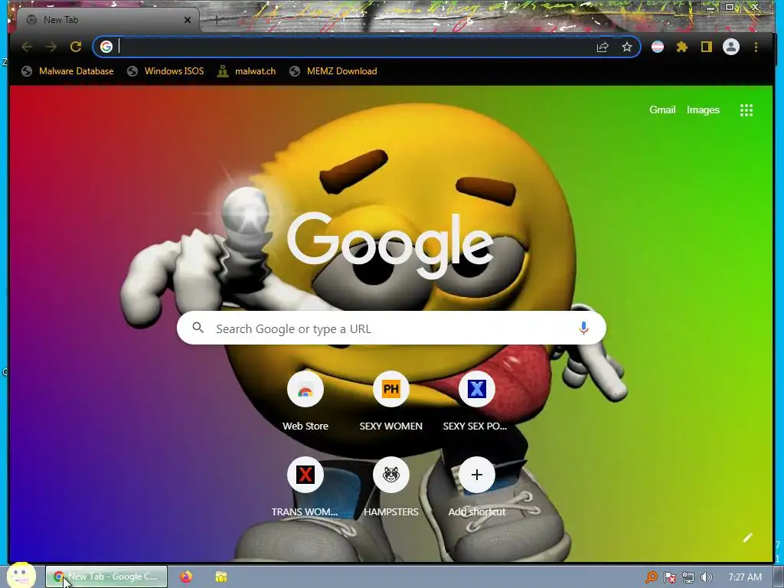Toggle the side panel icon
Viewport: 784px width, 588px height.
[x=707, y=47]
